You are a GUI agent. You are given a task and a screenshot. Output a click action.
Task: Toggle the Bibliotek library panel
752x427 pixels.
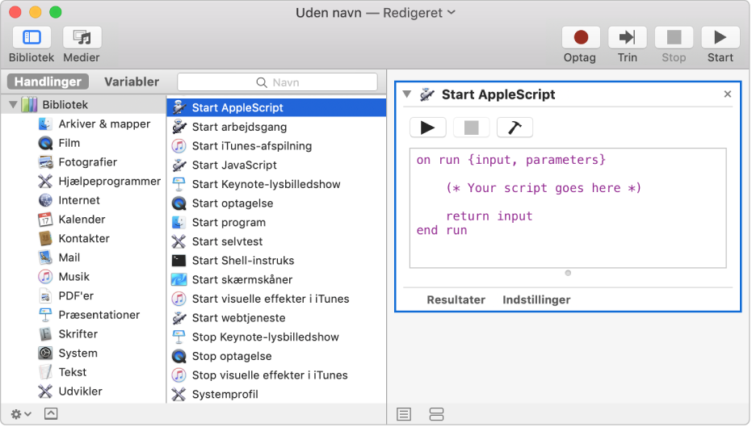click(x=32, y=38)
